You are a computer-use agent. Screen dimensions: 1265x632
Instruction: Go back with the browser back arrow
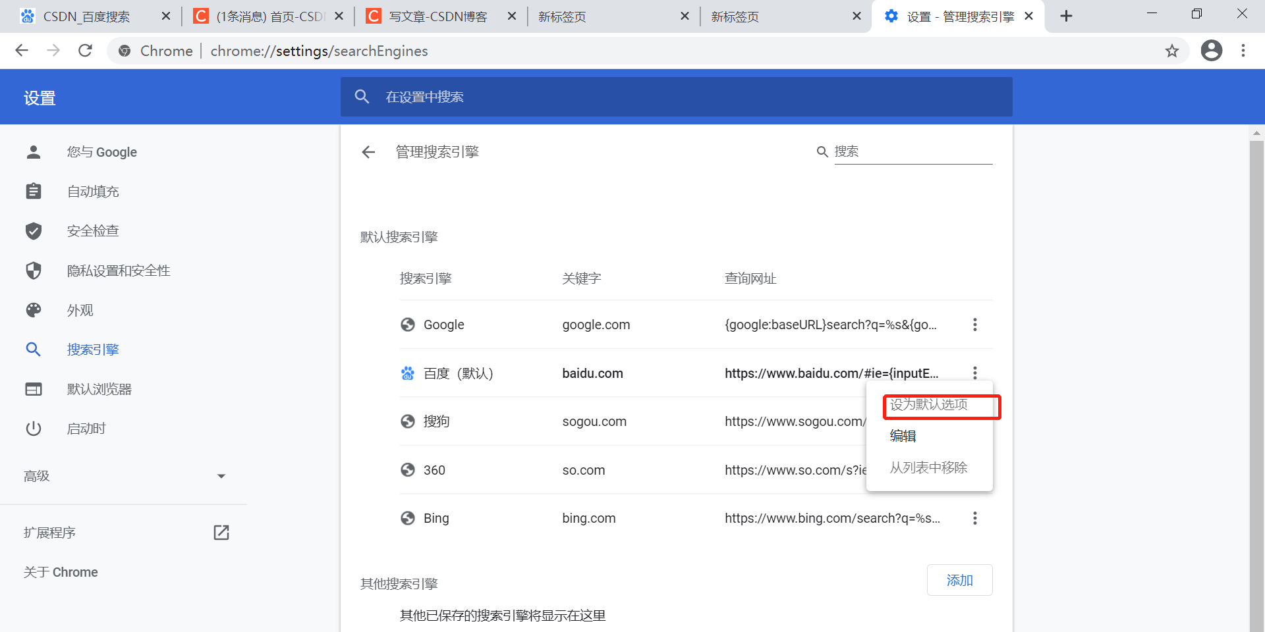click(x=22, y=51)
